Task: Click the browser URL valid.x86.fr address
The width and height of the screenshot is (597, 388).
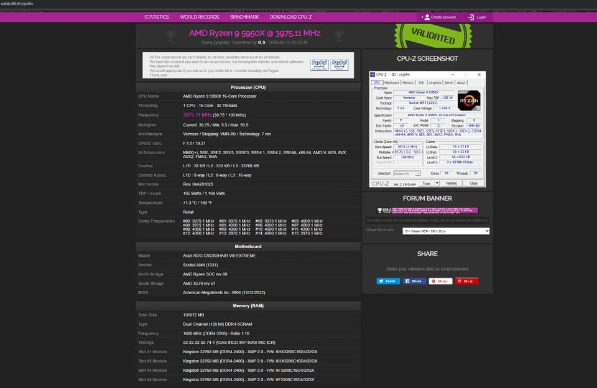Action: point(17,4)
